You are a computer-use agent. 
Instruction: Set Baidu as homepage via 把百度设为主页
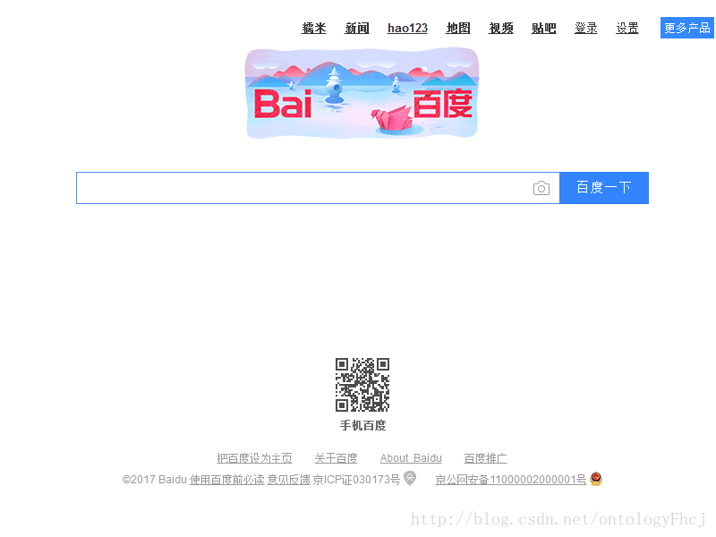click(x=255, y=457)
